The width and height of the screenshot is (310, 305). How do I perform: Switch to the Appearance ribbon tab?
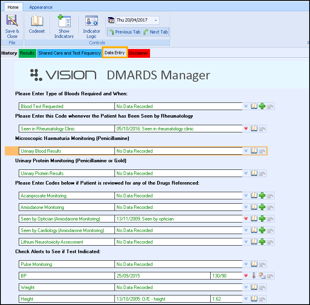point(40,7)
